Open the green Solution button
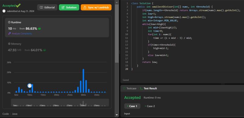Viewport: 244px width, 118px height. pyautogui.click(x=69, y=8)
